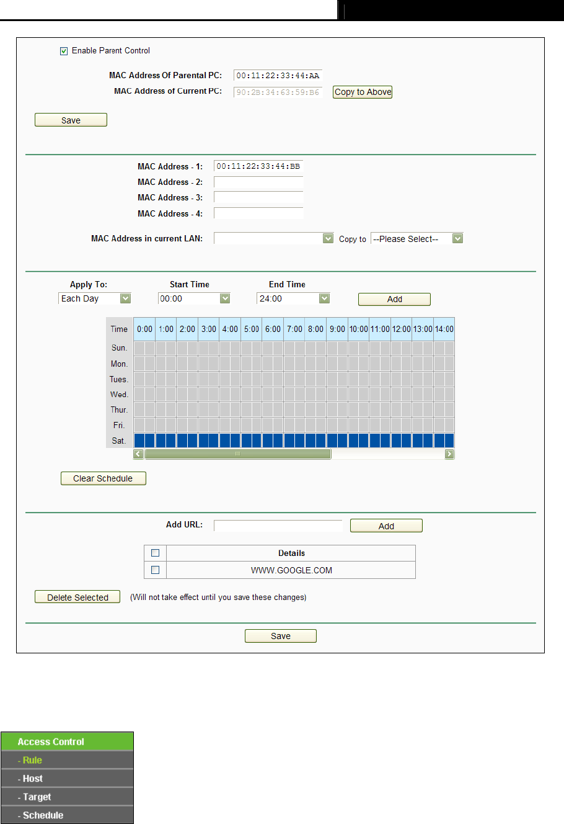Click the Delete Selected button
The height and width of the screenshot is (824, 564).
[77, 598]
